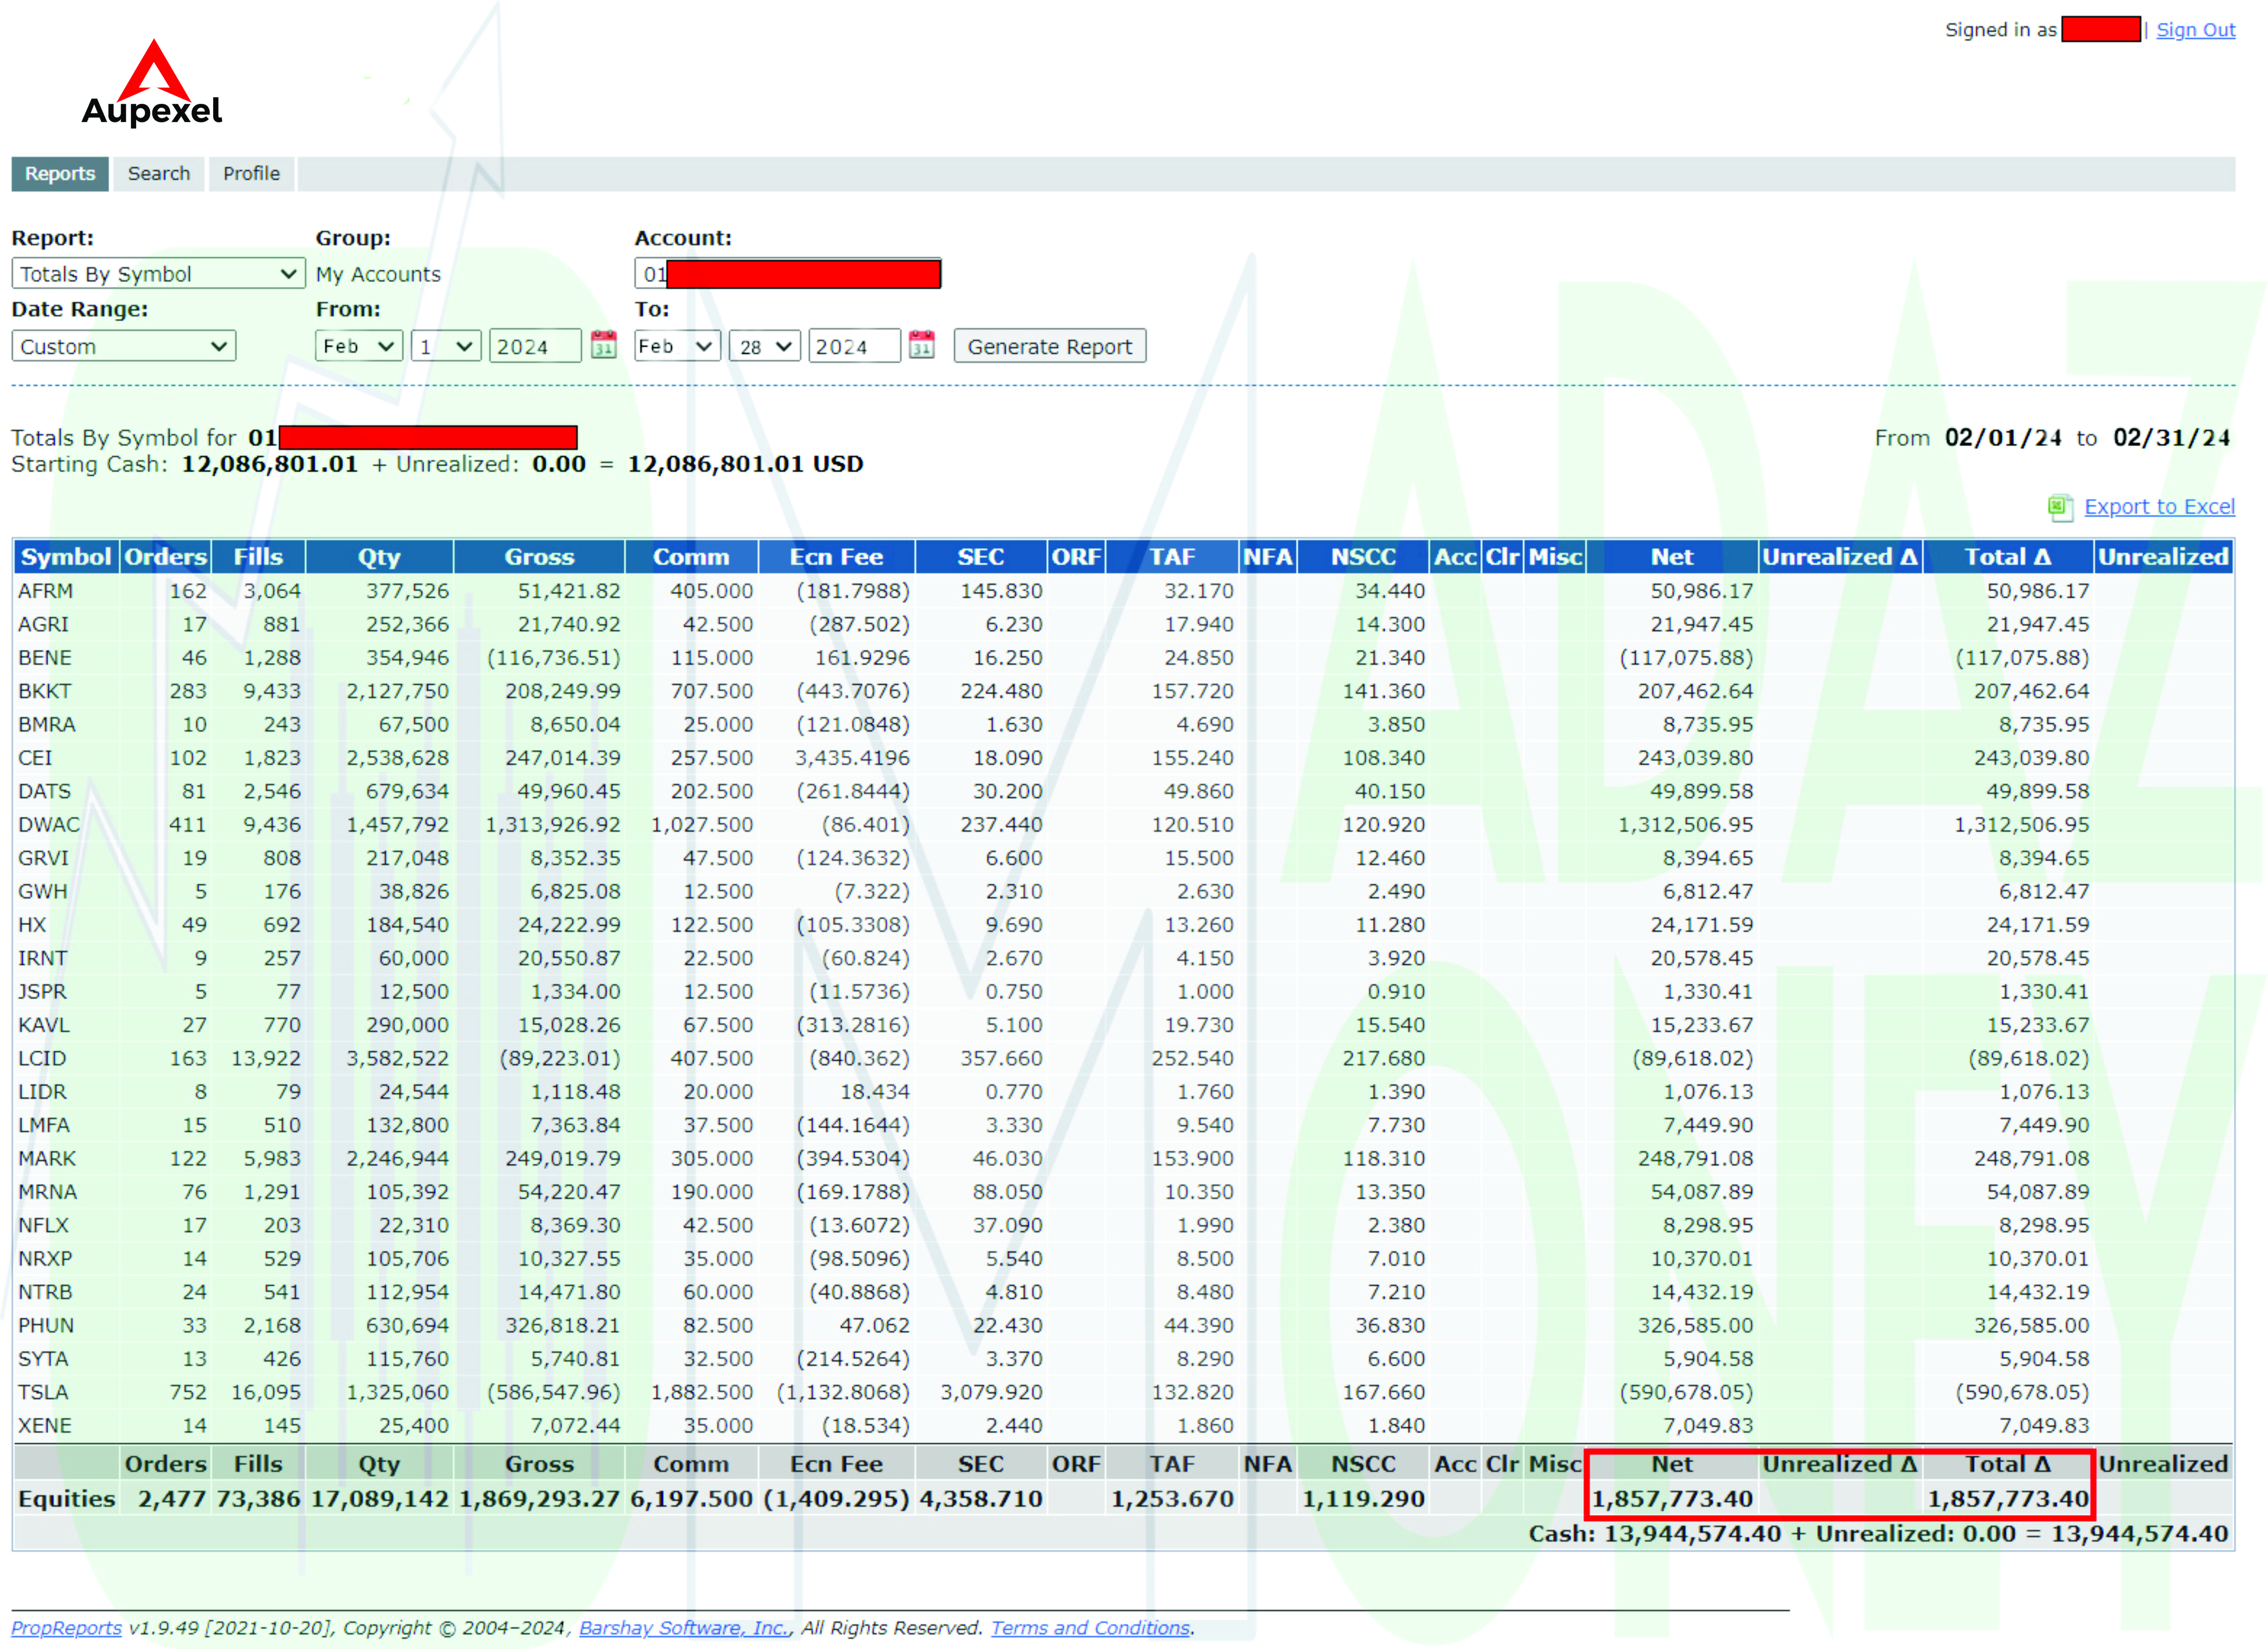2268x1649 pixels.
Task: Open the From date calendar picker icon
Action: click(603, 345)
